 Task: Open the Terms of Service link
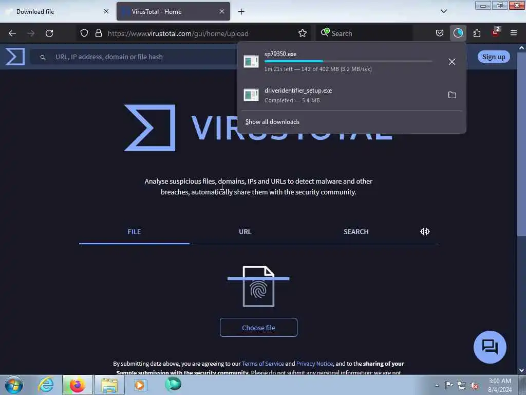tap(262, 364)
